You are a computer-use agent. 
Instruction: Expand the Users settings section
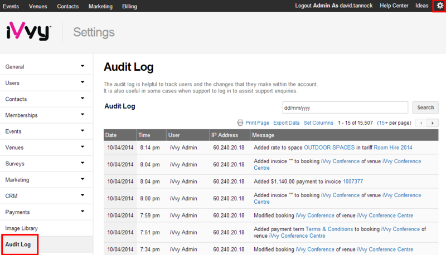(47, 83)
